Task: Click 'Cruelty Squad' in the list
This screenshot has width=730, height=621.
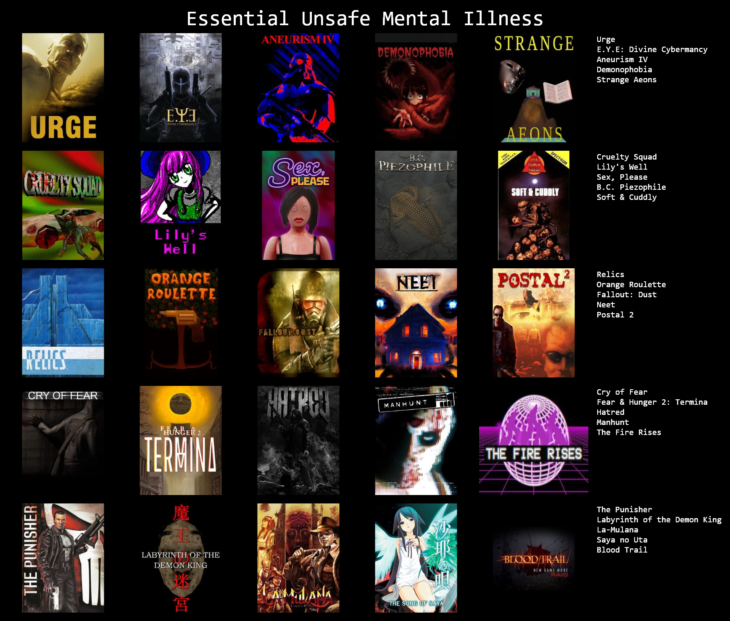Action: click(626, 157)
